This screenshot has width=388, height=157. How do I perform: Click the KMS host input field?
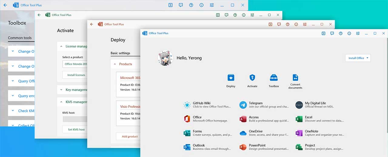coord(75,119)
